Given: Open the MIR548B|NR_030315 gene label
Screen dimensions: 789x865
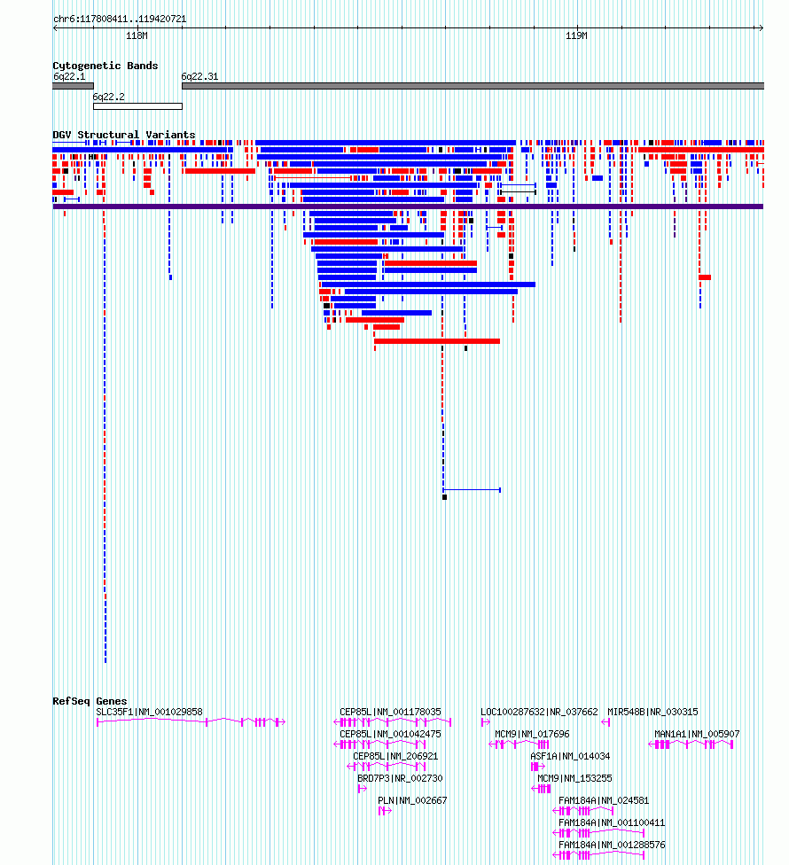Looking at the screenshot, I should pos(652,713).
